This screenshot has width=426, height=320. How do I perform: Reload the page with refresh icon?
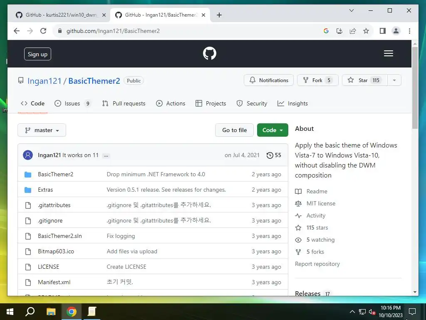[x=43, y=31]
